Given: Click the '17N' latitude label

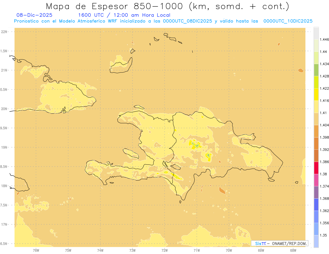Looking at the screenshot, I should [x=4, y=224].
